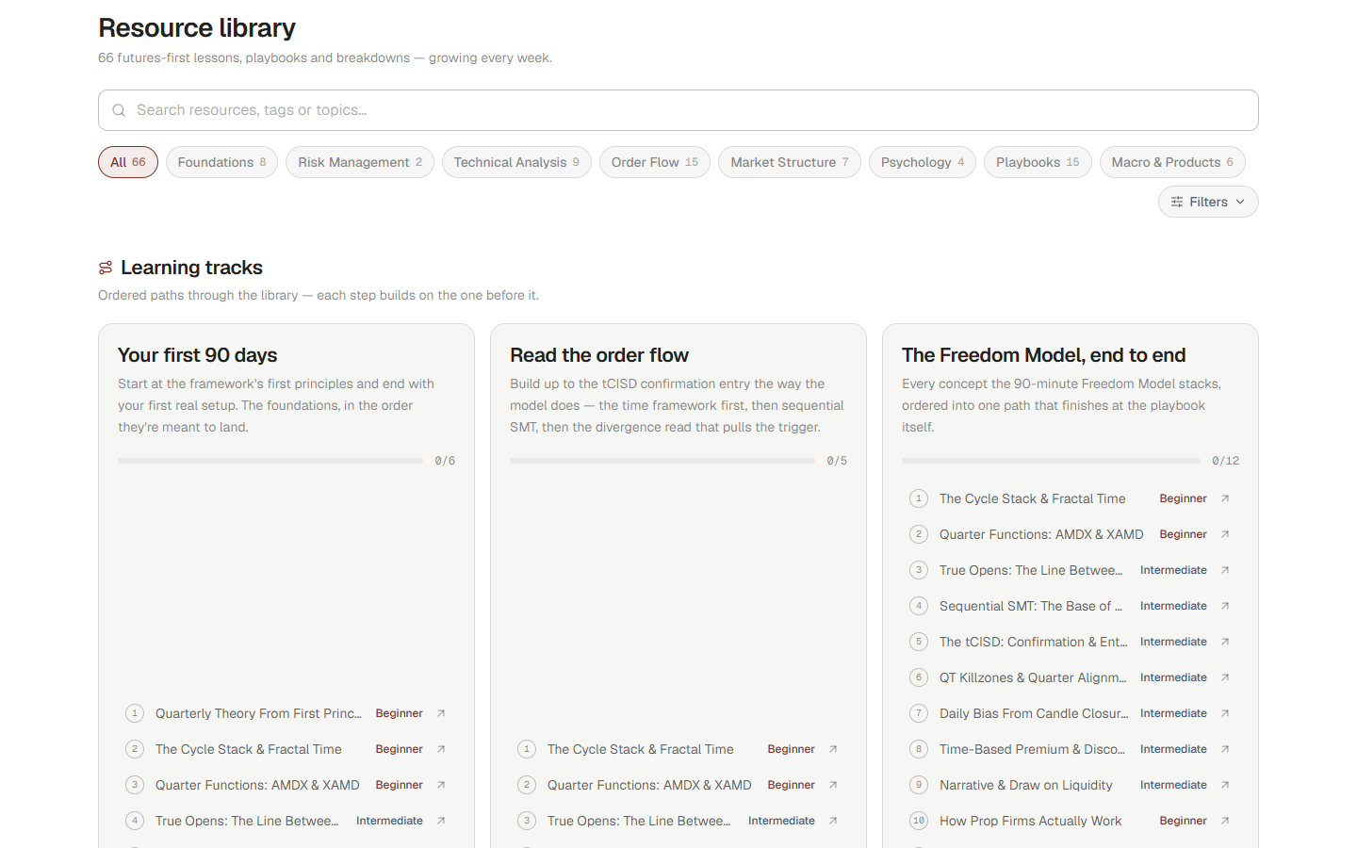
Task: Select the All 66 filter tab
Action: tap(128, 162)
